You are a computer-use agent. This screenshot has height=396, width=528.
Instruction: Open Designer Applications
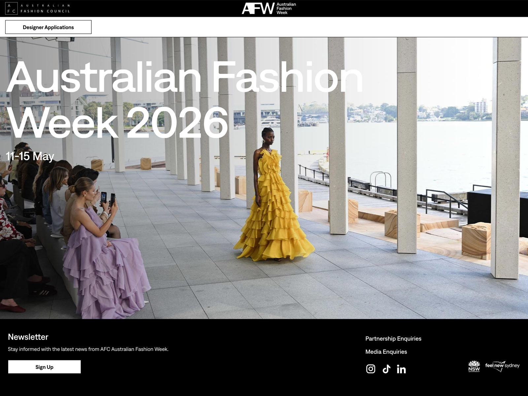coord(48,27)
